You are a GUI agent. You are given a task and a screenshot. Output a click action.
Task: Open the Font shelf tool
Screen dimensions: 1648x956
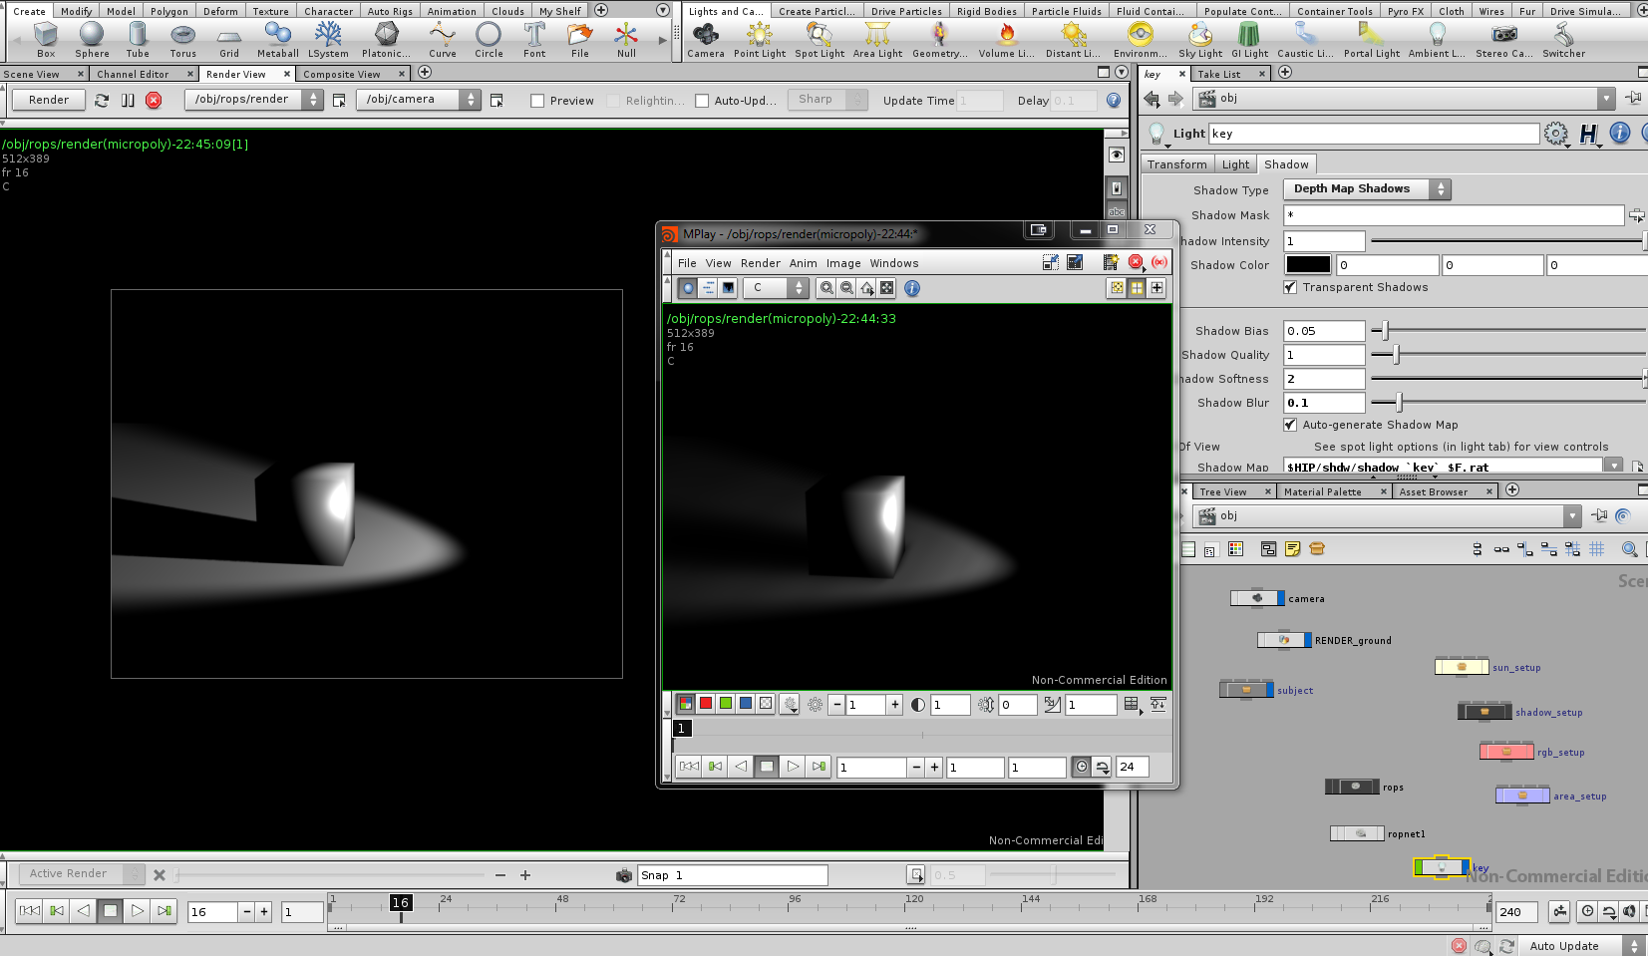(534, 40)
